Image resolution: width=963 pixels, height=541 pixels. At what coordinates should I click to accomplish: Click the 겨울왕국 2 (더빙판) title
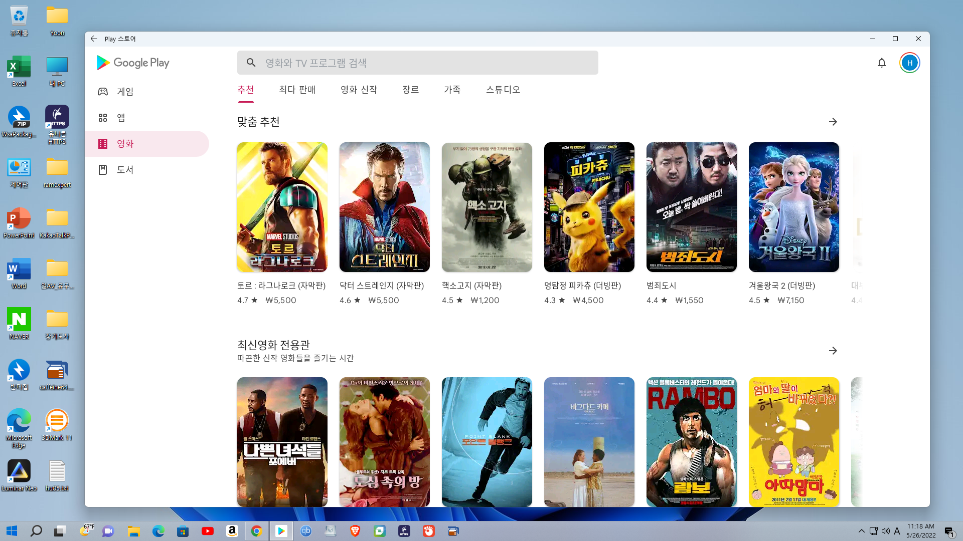[x=782, y=286]
